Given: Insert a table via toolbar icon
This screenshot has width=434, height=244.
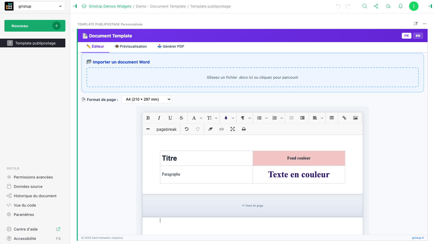Looking at the screenshot, I should [332, 118].
